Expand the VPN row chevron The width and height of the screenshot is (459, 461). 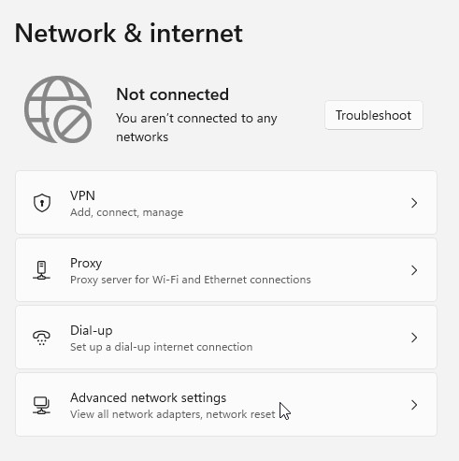click(414, 203)
